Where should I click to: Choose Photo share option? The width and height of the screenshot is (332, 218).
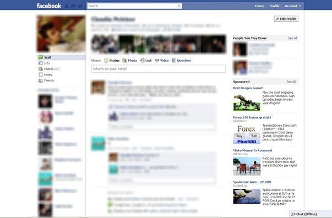click(x=133, y=61)
